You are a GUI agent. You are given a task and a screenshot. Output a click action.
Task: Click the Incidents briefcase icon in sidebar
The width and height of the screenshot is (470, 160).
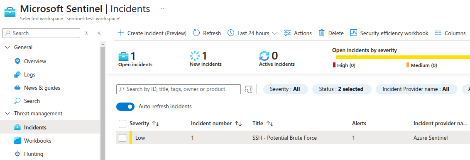click(17, 127)
